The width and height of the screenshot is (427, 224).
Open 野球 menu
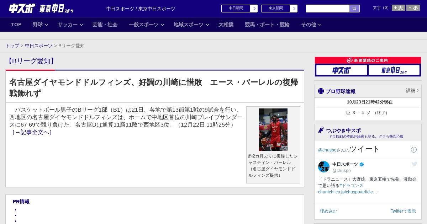(38, 25)
